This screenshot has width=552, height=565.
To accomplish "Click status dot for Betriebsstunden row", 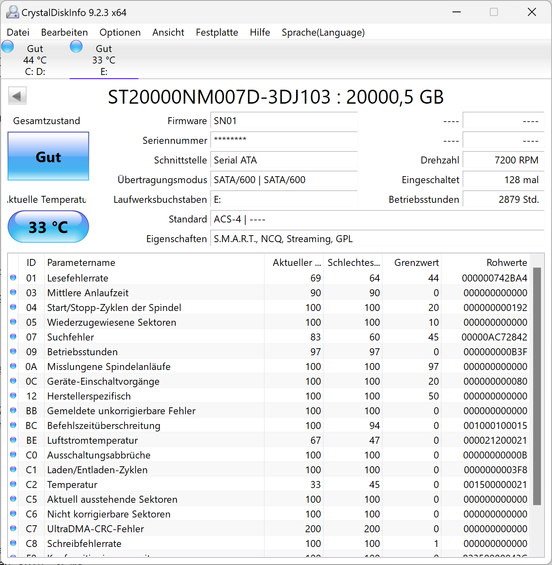I will pyautogui.click(x=13, y=352).
